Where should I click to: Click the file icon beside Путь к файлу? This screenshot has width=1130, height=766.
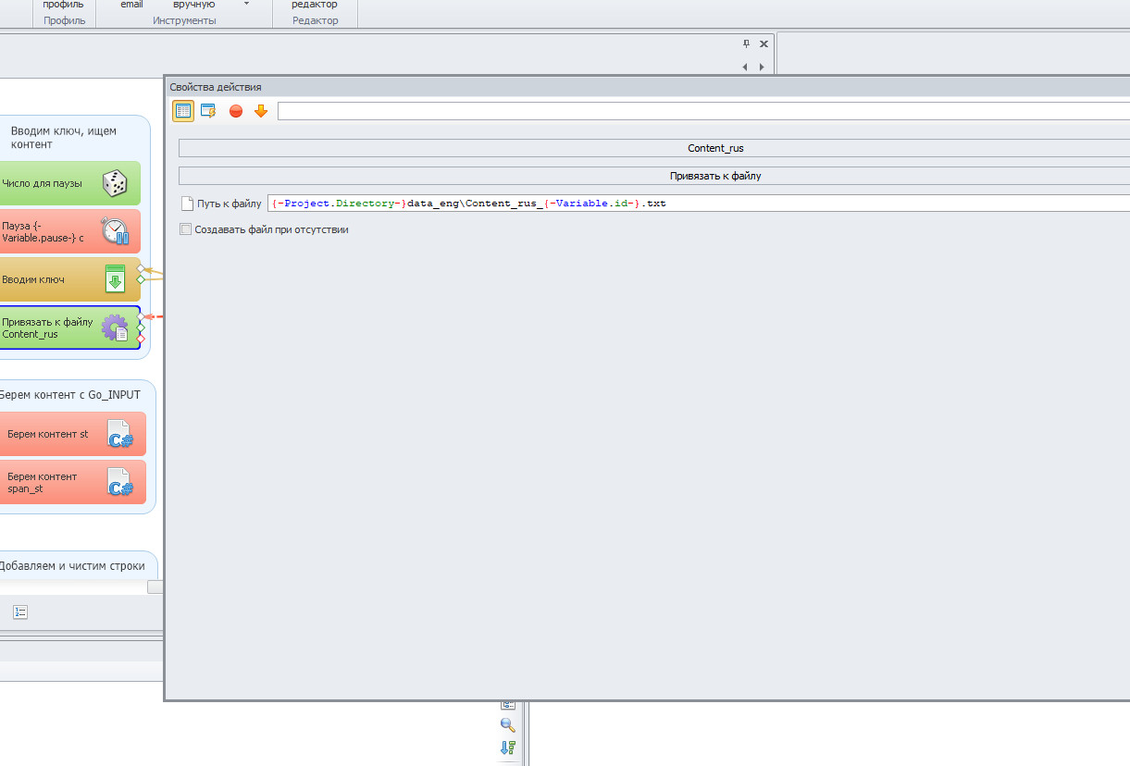(187, 204)
